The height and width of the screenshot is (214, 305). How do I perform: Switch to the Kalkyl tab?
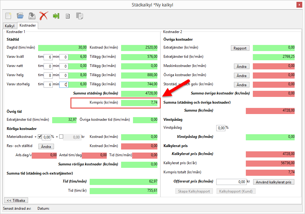10,26
